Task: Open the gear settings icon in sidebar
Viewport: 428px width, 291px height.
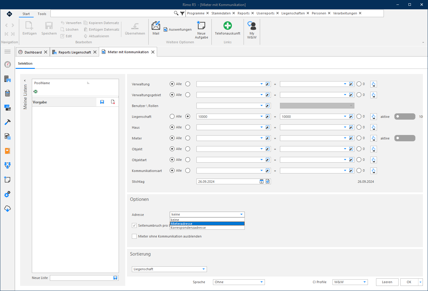Action: click(x=8, y=194)
